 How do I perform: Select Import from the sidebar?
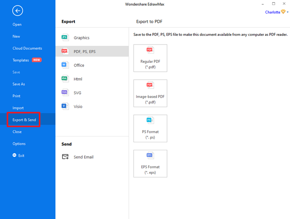point(18,108)
